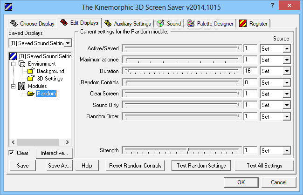Click the Duration value field showing 16
The height and width of the screenshot is (195, 303).
(250, 71)
